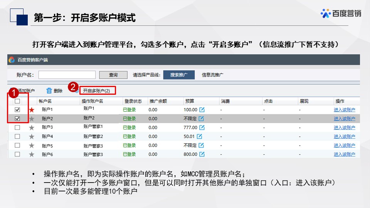This screenshot has height=208, width=370.
Task: Click the 删除 delete button label
Action: point(58,91)
